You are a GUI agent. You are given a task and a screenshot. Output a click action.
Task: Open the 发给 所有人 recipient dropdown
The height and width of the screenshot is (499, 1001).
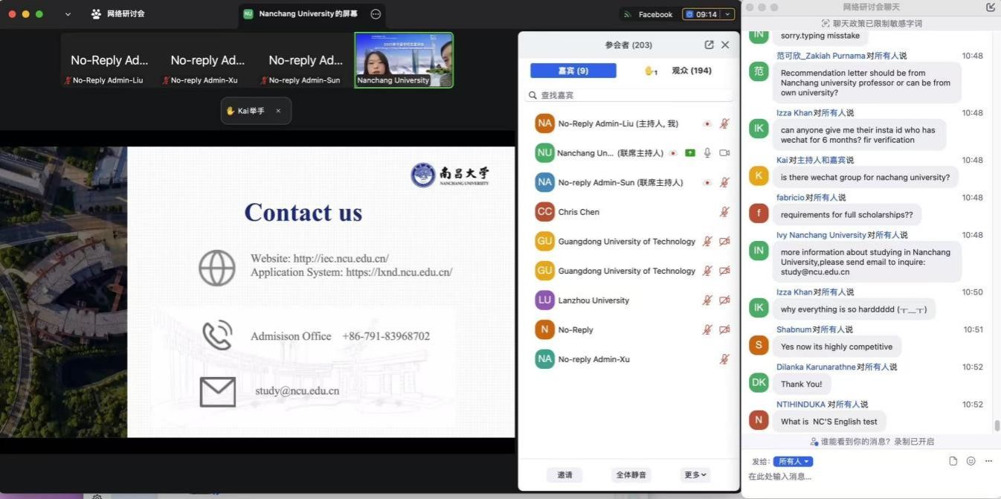pyautogui.click(x=793, y=462)
